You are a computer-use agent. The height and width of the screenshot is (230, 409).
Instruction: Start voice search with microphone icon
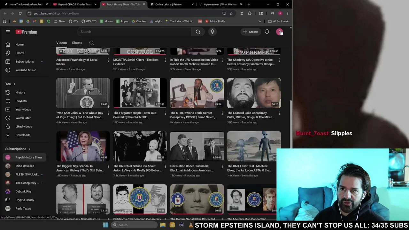(212, 32)
